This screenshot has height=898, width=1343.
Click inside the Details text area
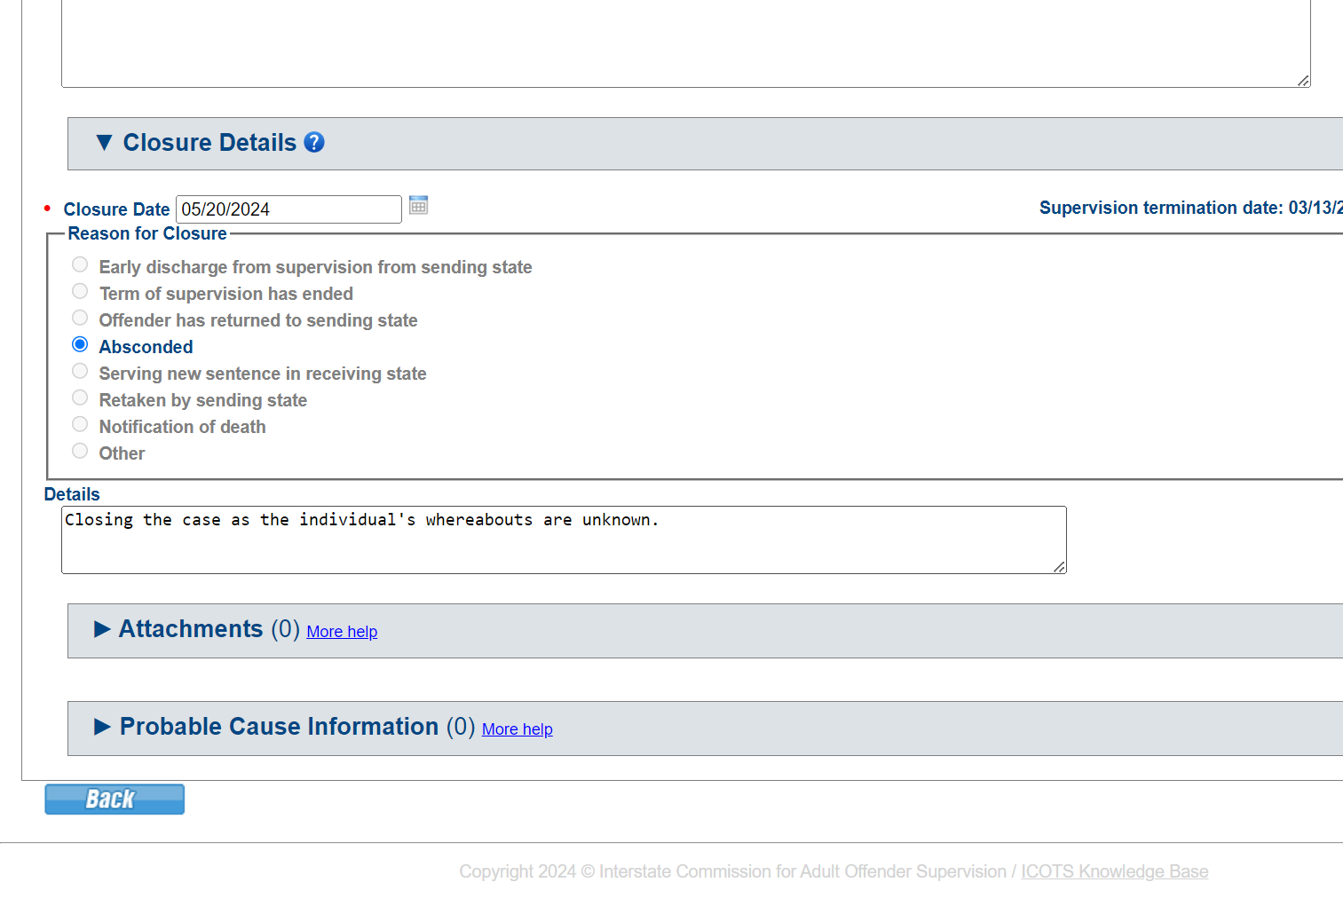[x=564, y=540]
